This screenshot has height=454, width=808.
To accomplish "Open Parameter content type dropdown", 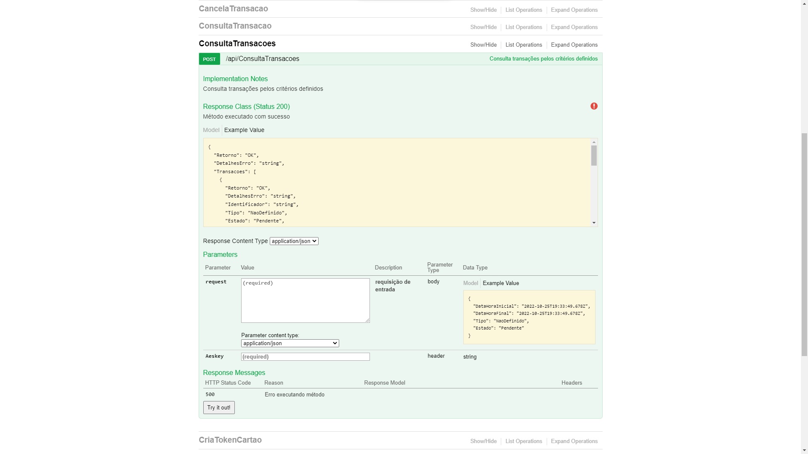I will [x=290, y=343].
